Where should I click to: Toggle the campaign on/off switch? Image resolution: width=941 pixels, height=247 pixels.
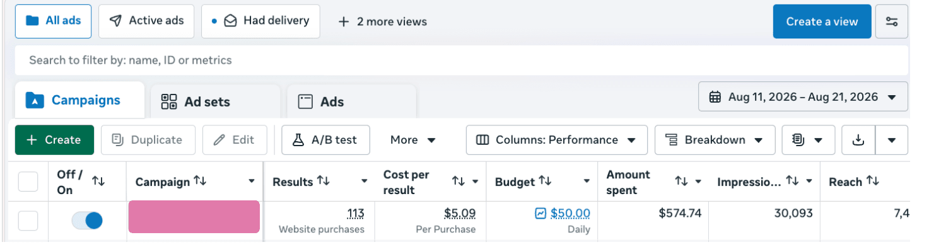pyautogui.click(x=87, y=221)
